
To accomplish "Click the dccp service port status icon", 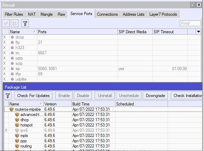I will (x=12, y=37).
